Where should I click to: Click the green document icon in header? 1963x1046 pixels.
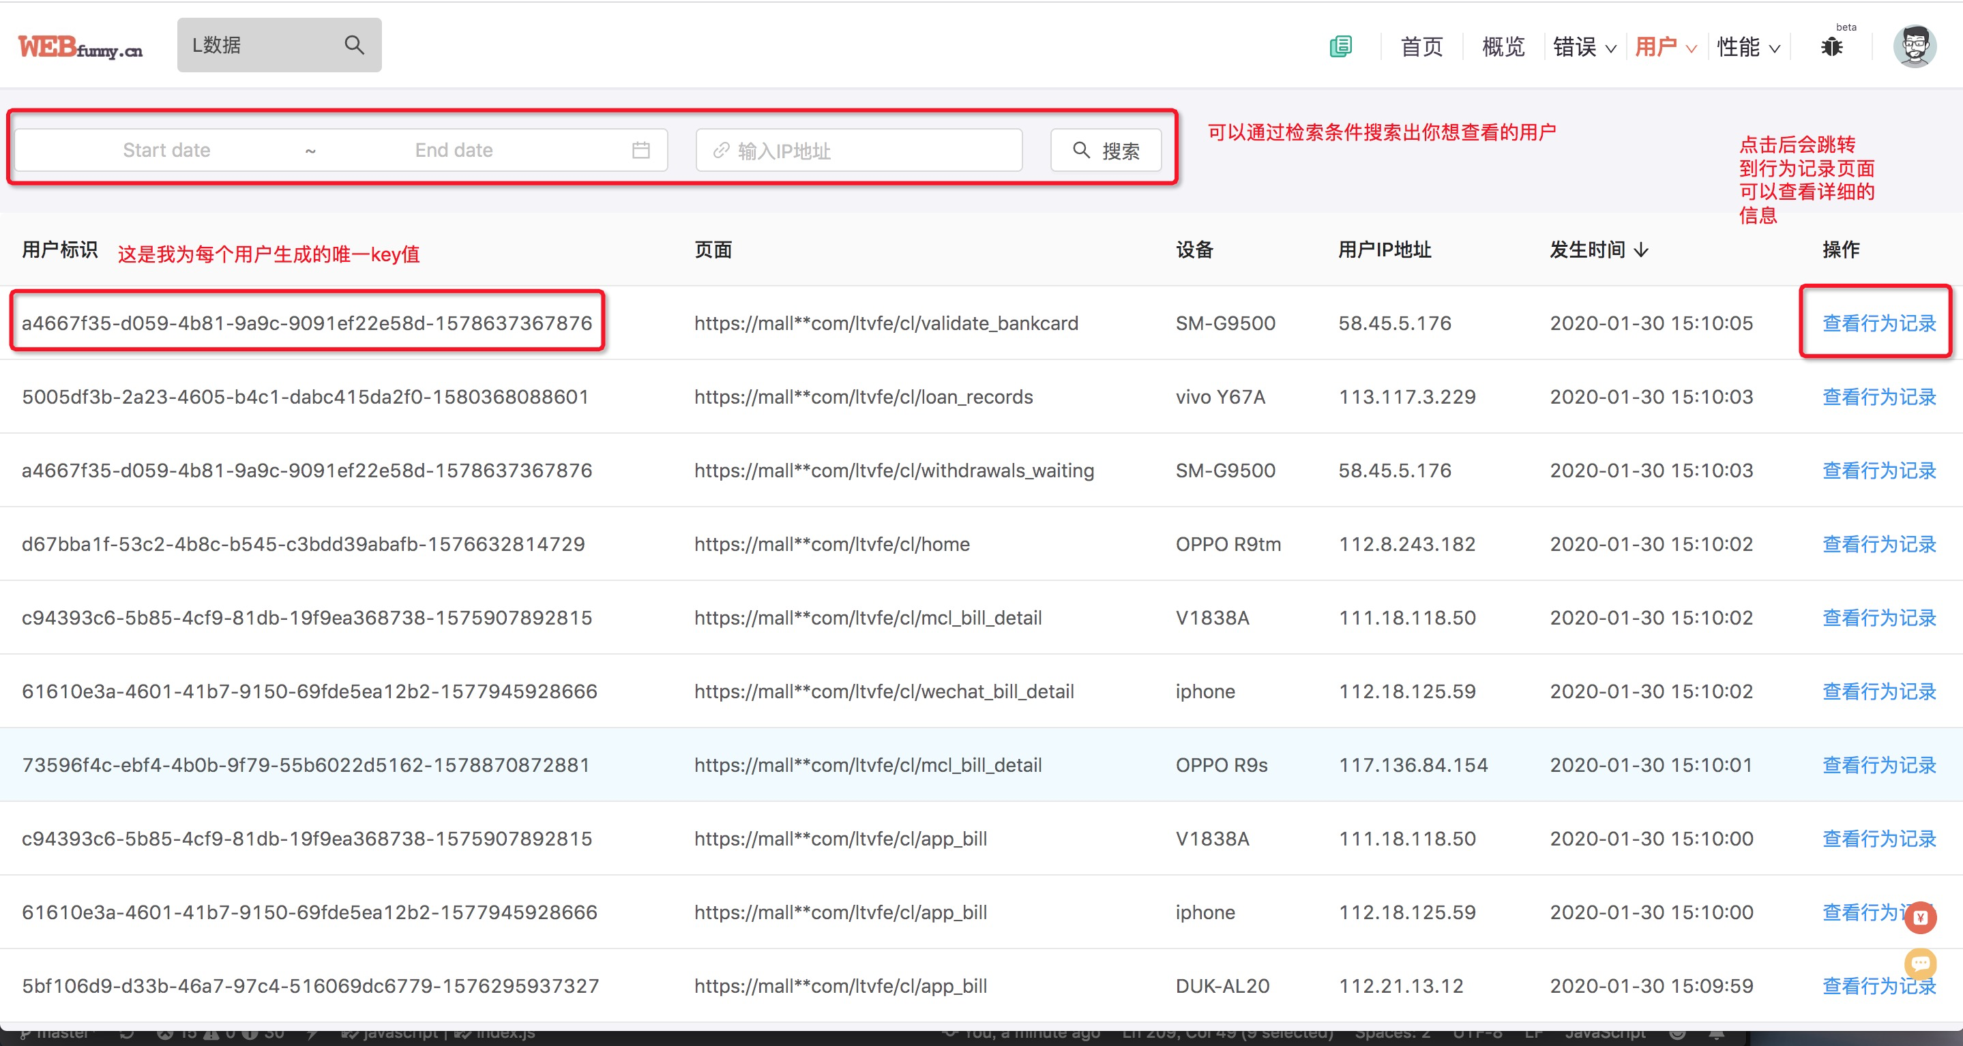[1340, 46]
